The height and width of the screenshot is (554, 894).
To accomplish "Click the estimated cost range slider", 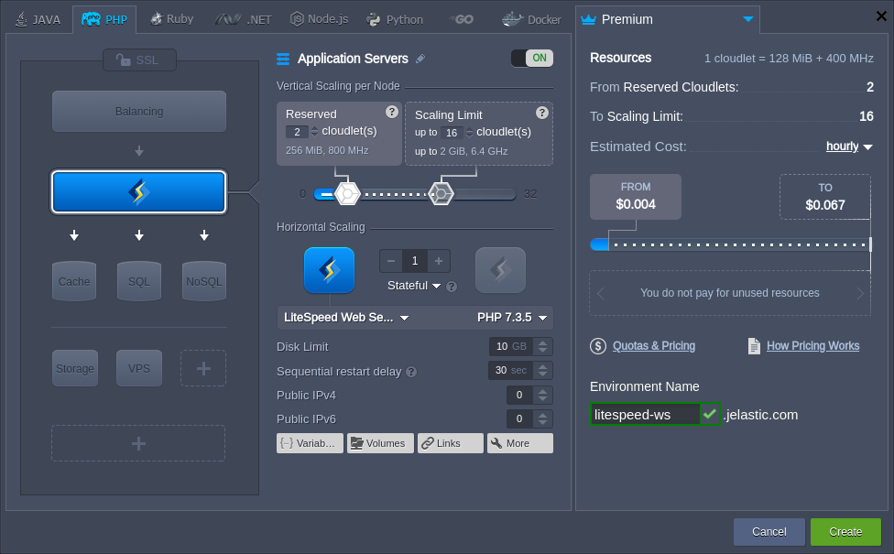I will click(731, 245).
